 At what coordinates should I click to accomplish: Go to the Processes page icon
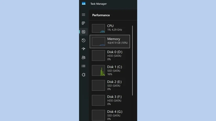(83, 23)
